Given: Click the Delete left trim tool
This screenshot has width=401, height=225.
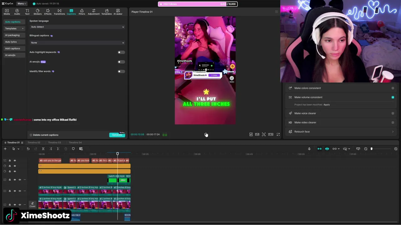Looking at the screenshot, I should tap(51, 149).
